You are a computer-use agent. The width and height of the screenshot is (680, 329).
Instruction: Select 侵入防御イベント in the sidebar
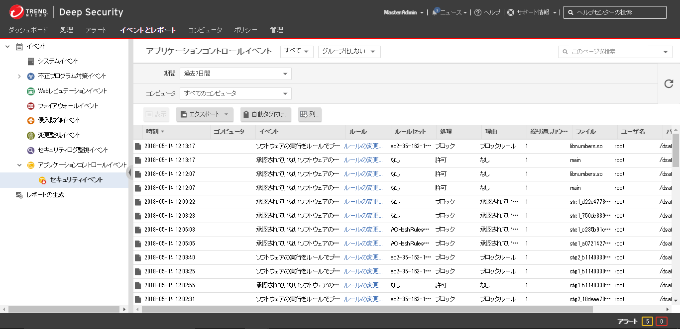(59, 120)
